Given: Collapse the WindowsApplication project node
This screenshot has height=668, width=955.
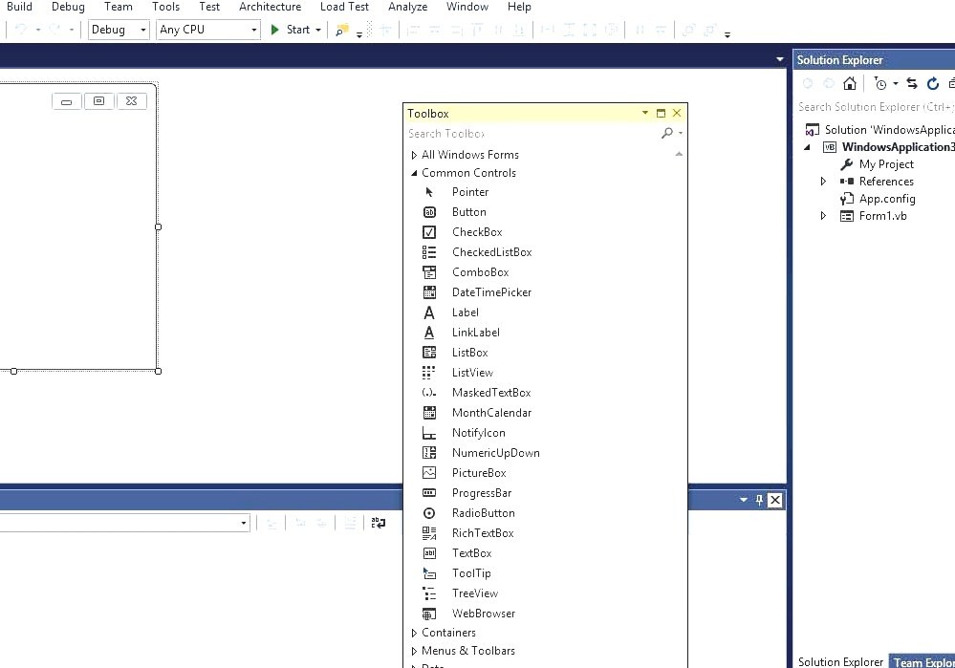Looking at the screenshot, I should click(x=808, y=147).
